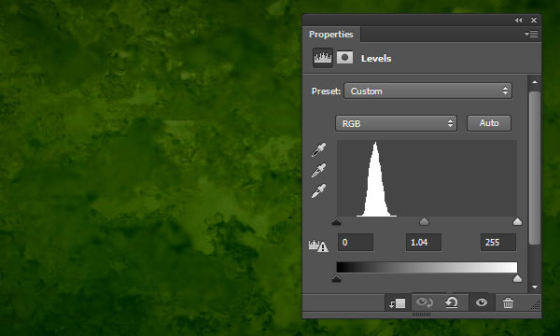The height and width of the screenshot is (336, 560).
Task: Click the Auto button
Action: tap(489, 123)
